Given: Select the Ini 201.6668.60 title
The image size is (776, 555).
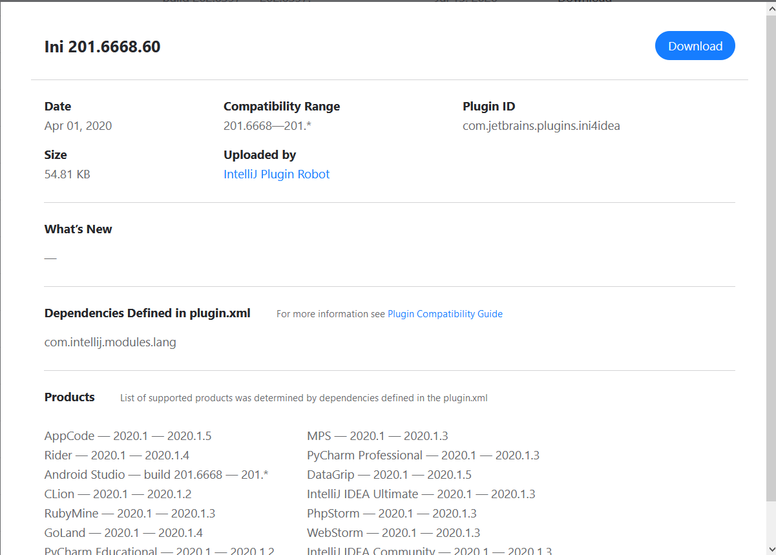Looking at the screenshot, I should pyautogui.click(x=102, y=47).
